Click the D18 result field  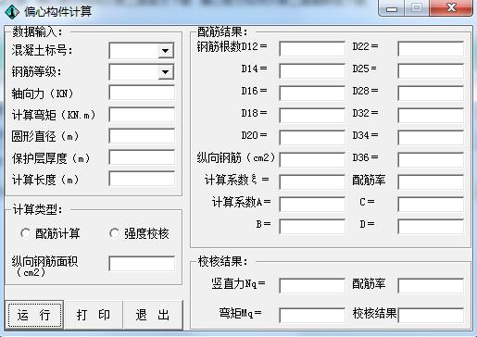click(x=312, y=116)
